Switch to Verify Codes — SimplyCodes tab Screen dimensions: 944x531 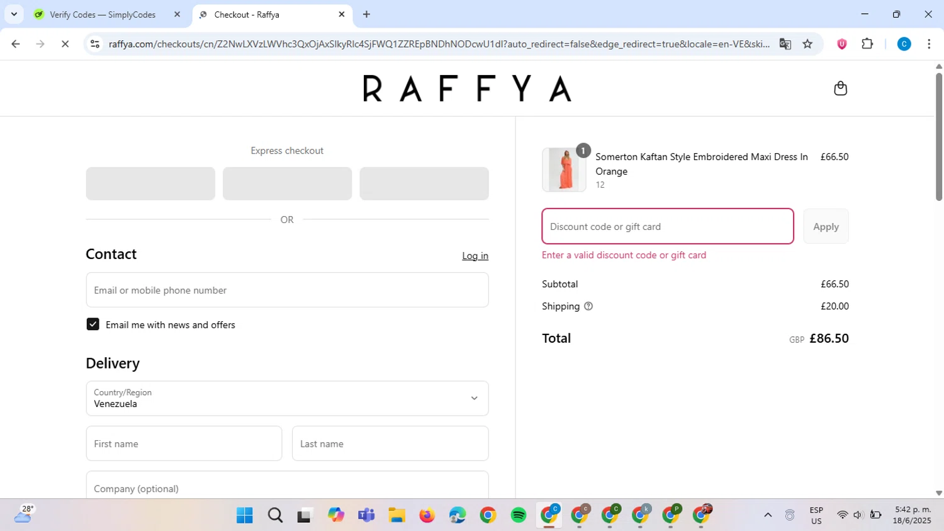point(108,14)
